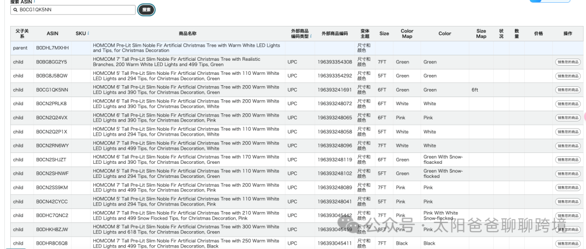
Task: Click Color cell Green With Snow-floacked
Action: 443,159
